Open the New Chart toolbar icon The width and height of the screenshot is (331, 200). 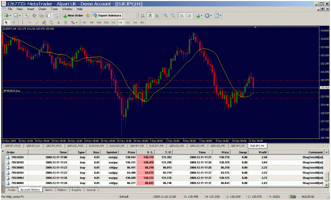(6, 15)
